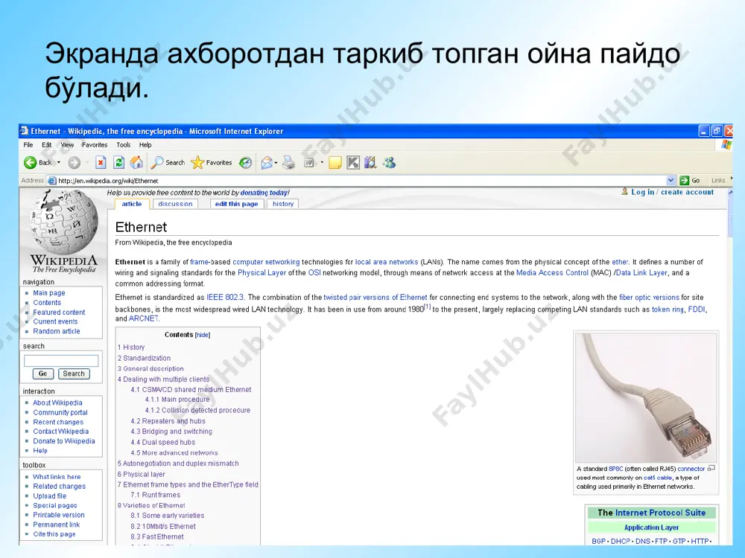
Task: Open Donate to Wikipedia sidebar link
Action: (x=63, y=440)
